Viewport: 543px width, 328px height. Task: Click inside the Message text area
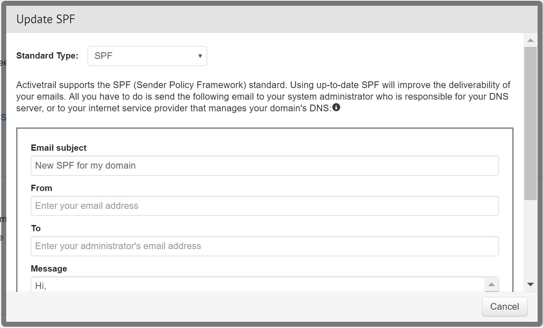pyautogui.click(x=257, y=286)
